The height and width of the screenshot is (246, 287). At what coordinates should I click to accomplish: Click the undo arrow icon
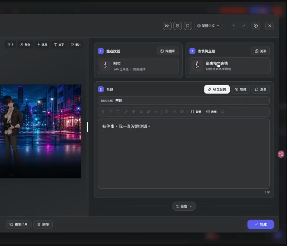[x=234, y=26]
